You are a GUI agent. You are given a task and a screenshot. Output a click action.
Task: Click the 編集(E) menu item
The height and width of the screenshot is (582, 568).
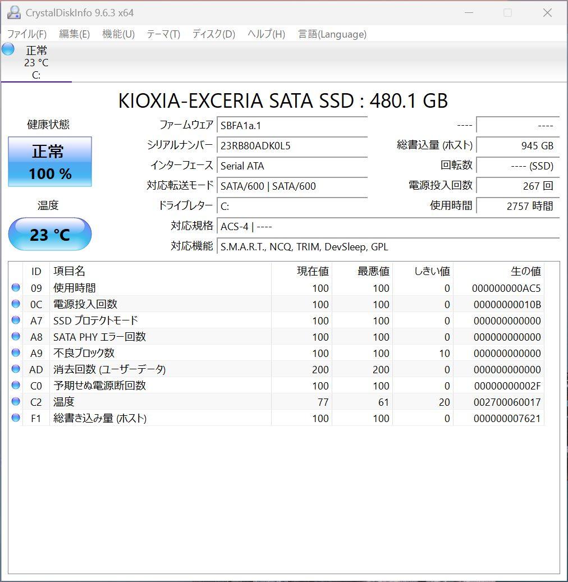pos(74,34)
